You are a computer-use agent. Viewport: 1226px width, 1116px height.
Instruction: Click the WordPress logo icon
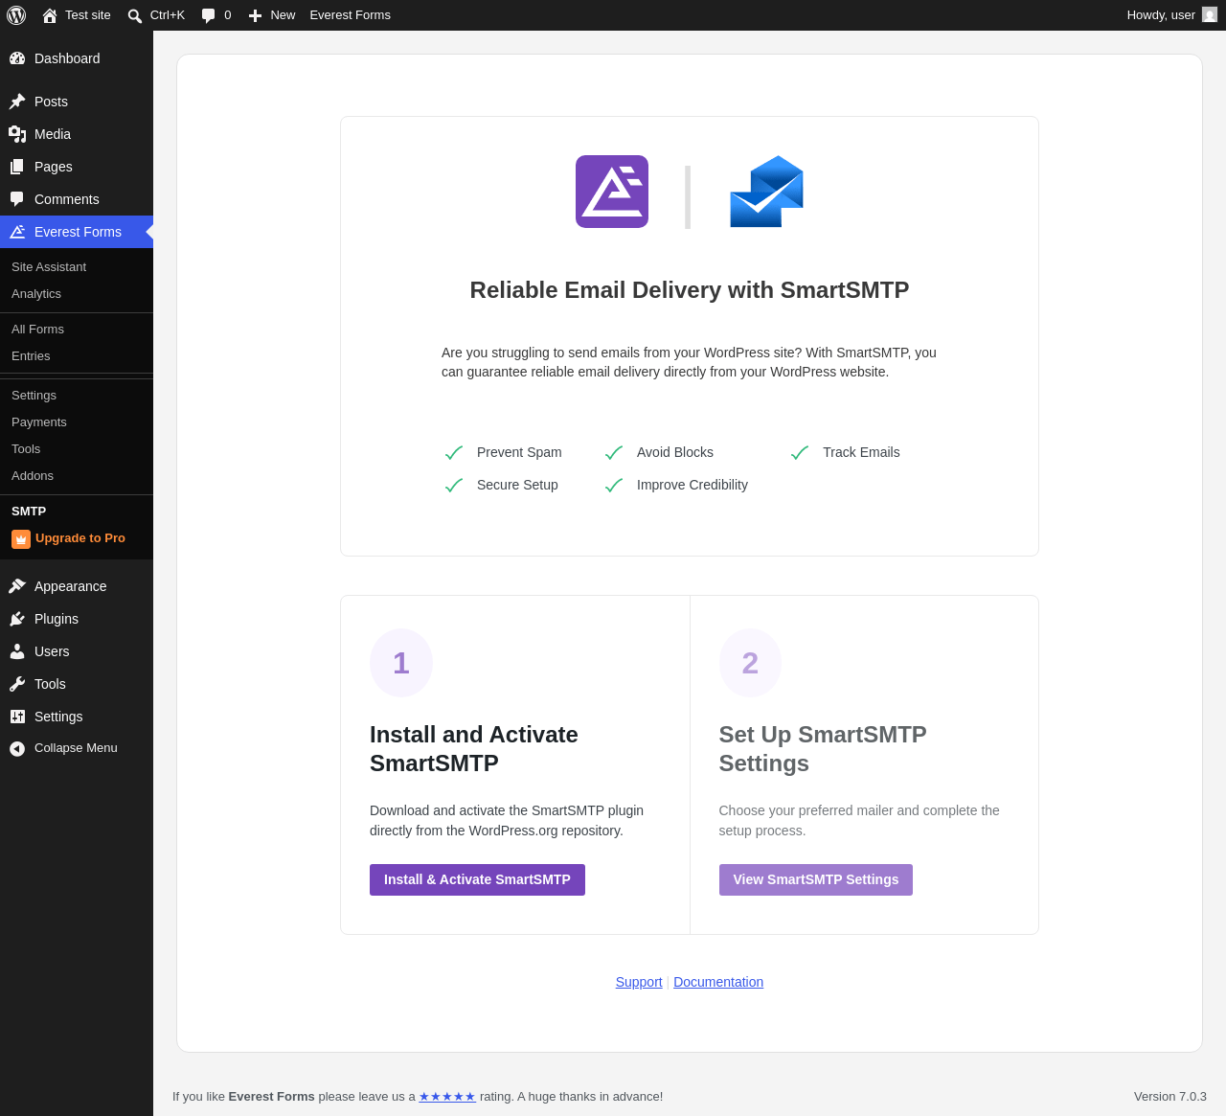[16, 15]
